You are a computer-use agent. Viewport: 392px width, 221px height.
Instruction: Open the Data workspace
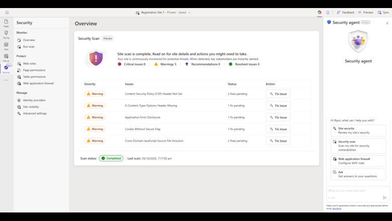pyautogui.click(x=6, y=46)
